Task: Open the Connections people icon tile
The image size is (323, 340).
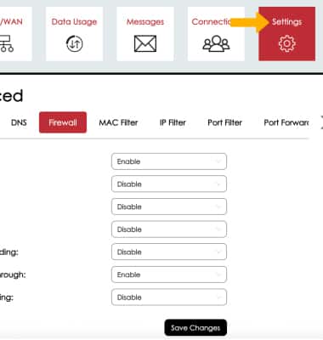Action: click(216, 34)
